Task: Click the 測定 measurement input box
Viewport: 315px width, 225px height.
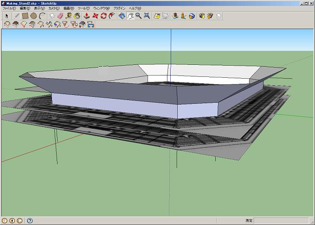Action: 282,221
